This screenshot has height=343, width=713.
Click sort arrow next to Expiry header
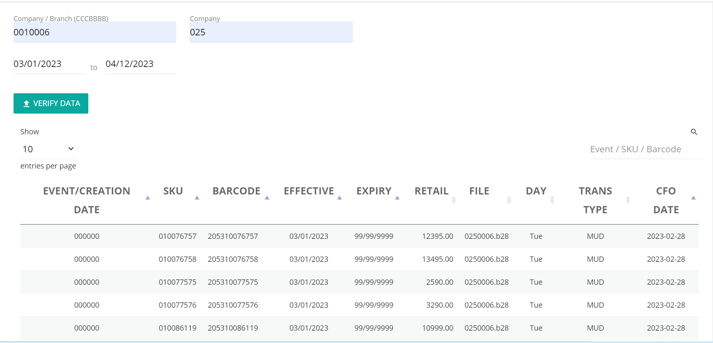coord(397,198)
